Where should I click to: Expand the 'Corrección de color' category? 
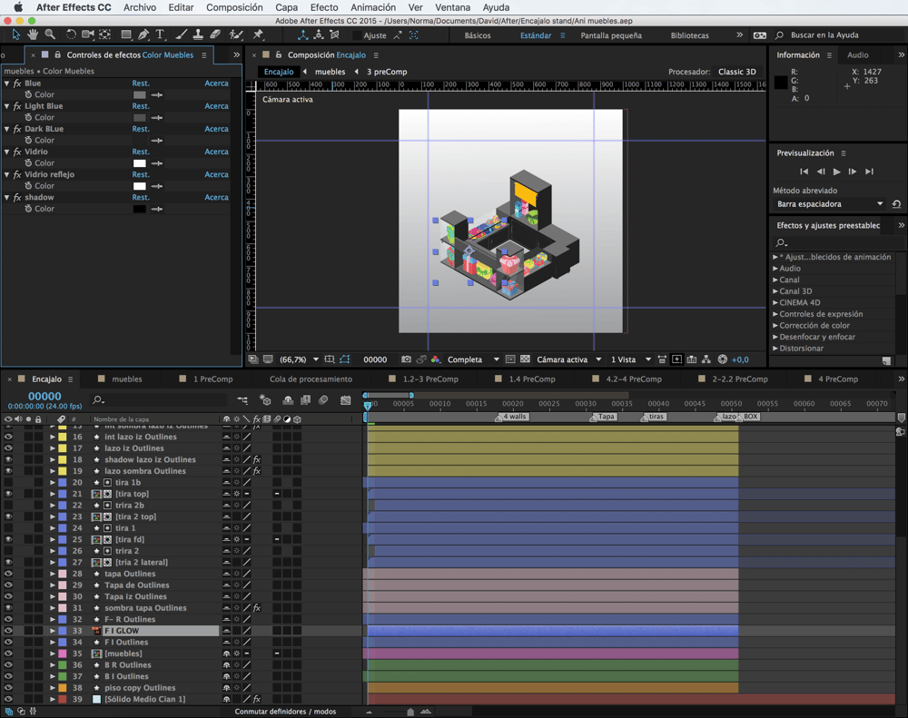[775, 326]
